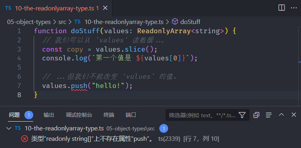Open the file name breadcrumb segment
Viewport: 301px width, 148px height.
click(x=124, y=22)
